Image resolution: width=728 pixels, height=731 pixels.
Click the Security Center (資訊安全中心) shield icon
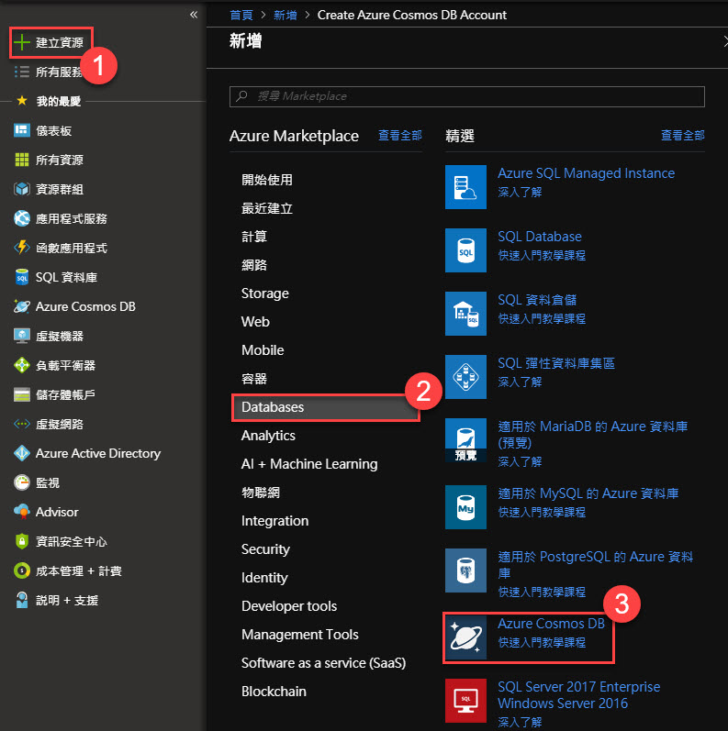coord(21,541)
